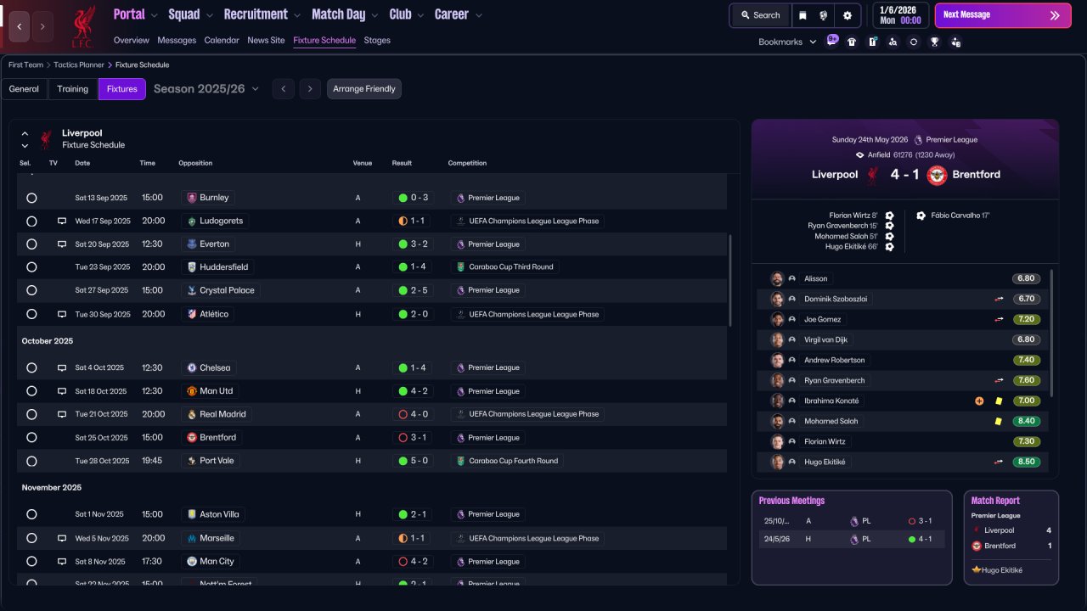Click the Liverpool crest in the match summary
Screen dimensions: 1087x611
click(872, 175)
